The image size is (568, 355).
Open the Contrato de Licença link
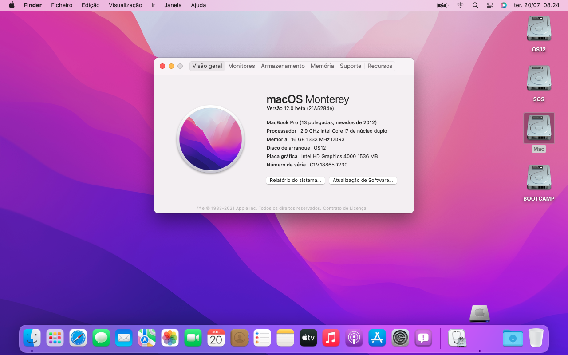pyautogui.click(x=344, y=208)
